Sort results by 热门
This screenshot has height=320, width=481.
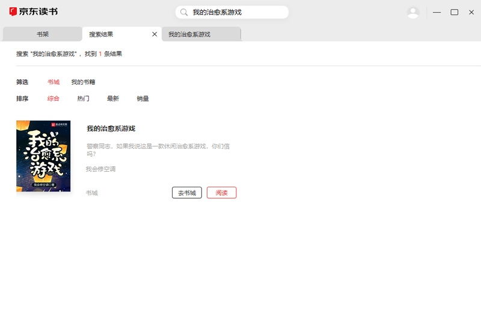point(83,98)
